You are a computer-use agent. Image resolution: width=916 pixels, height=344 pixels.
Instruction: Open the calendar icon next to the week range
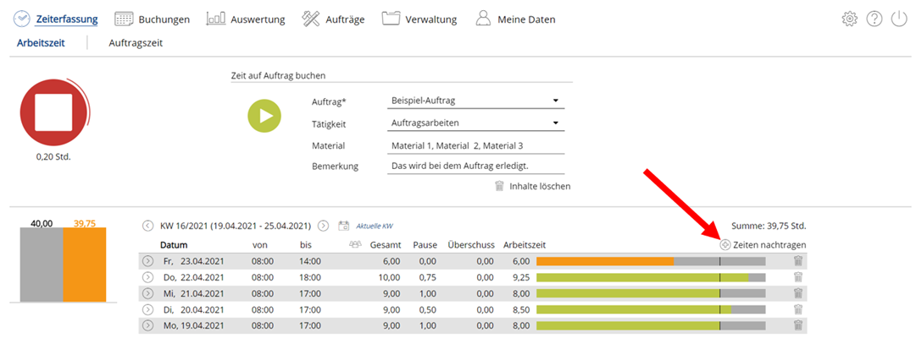click(x=343, y=226)
